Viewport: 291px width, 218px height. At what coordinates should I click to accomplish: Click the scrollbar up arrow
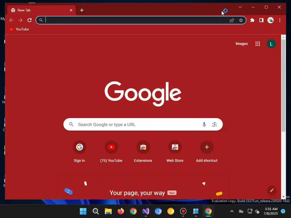point(283,37)
